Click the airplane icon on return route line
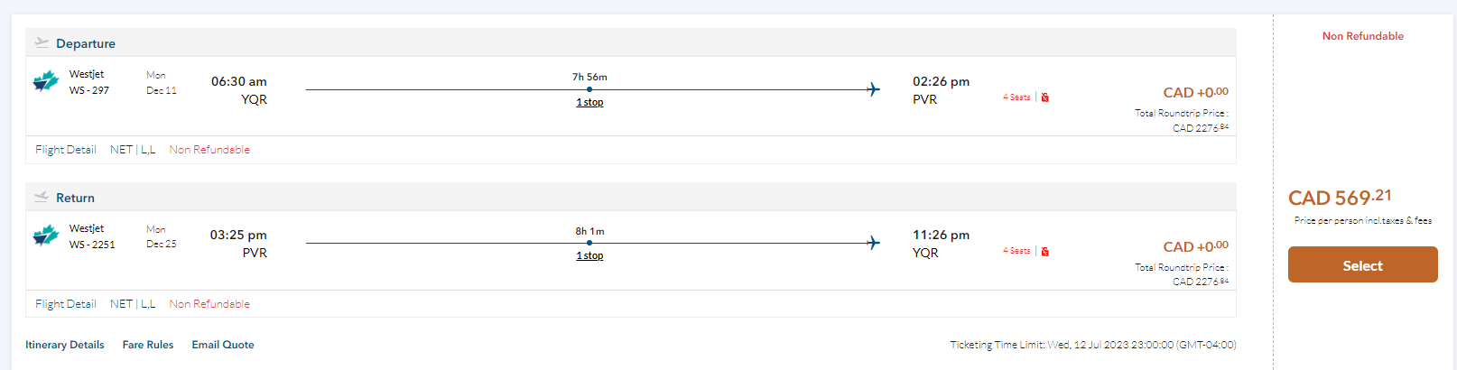Image resolution: width=1457 pixels, height=370 pixels. click(x=873, y=243)
